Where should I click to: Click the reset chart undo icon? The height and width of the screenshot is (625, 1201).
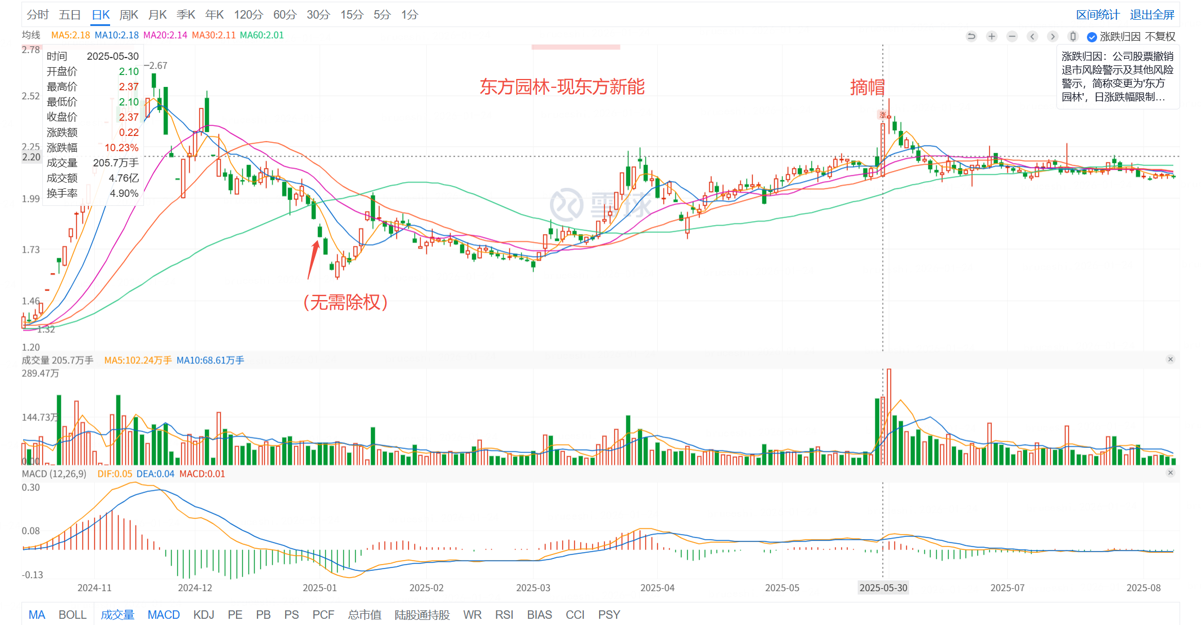(971, 37)
